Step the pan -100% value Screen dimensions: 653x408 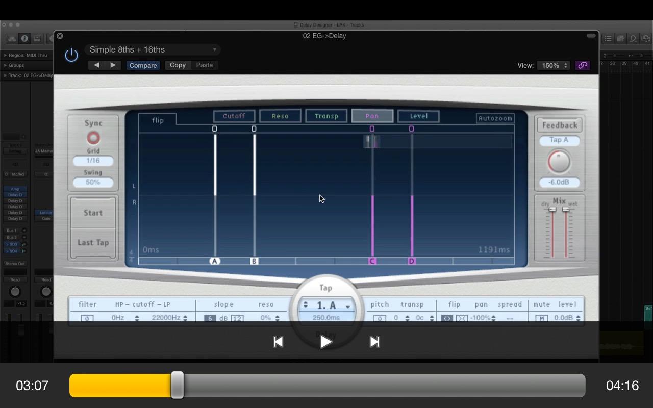click(493, 318)
